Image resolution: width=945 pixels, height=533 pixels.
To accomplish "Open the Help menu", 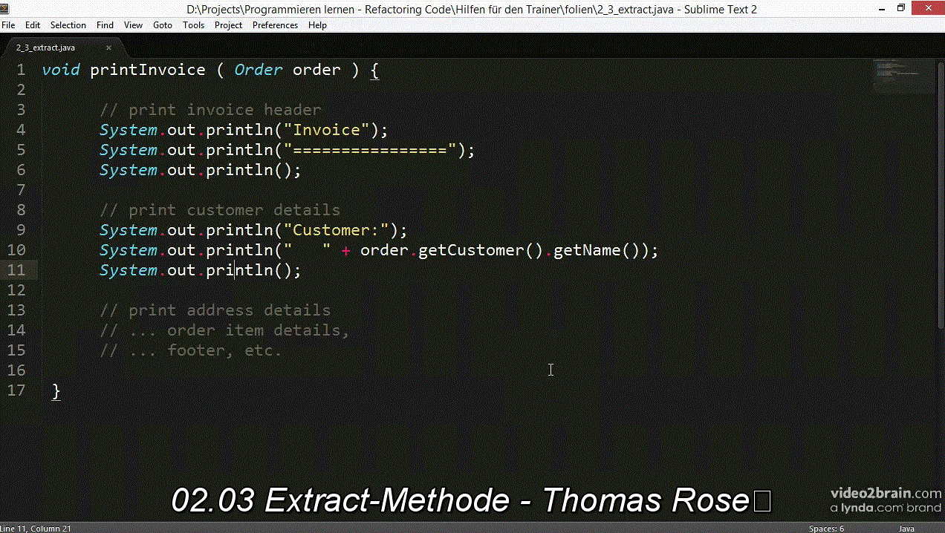I will pyautogui.click(x=317, y=24).
